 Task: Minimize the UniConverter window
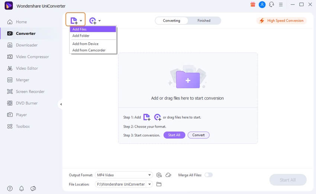click(293, 4)
